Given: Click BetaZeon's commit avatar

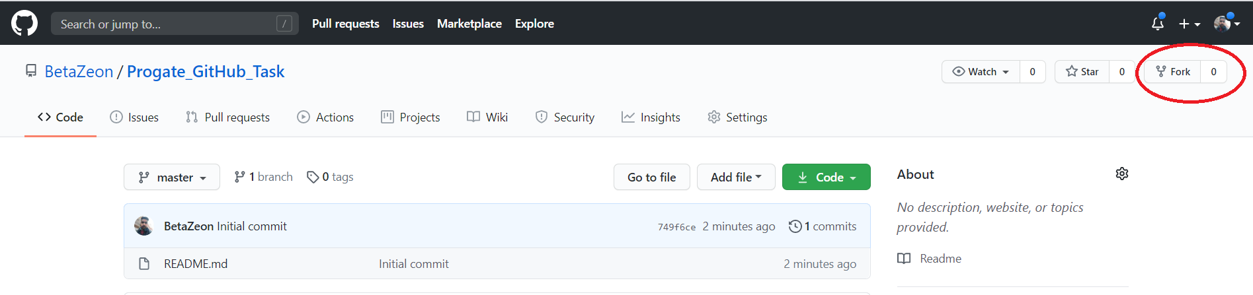Looking at the screenshot, I should pos(143,226).
